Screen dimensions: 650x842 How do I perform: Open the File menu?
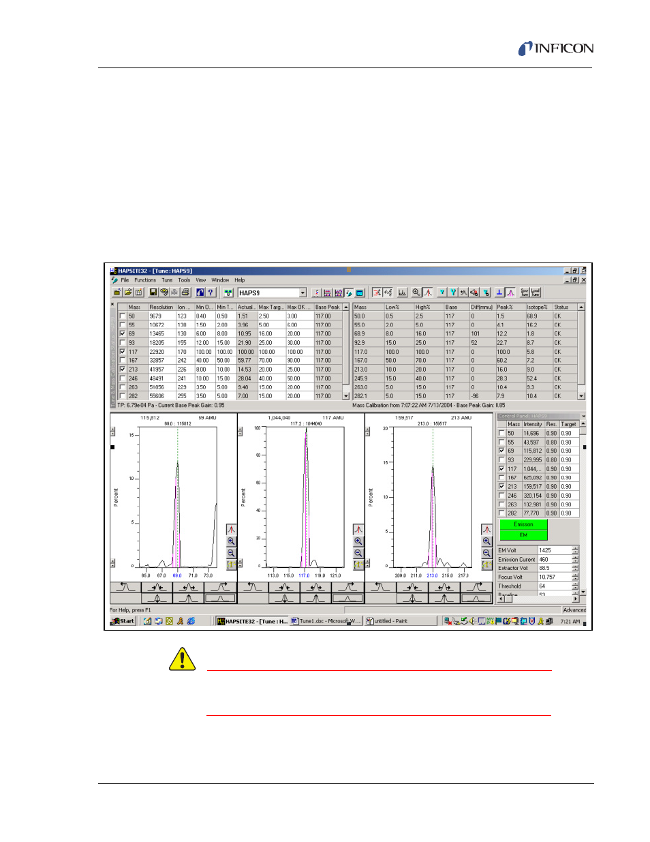coord(125,280)
